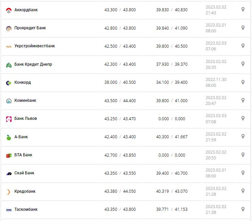Click the А-Банк green apple logo
Image resolution: width=252 pixels, height=221 pixels.
(x=9, y=137)
